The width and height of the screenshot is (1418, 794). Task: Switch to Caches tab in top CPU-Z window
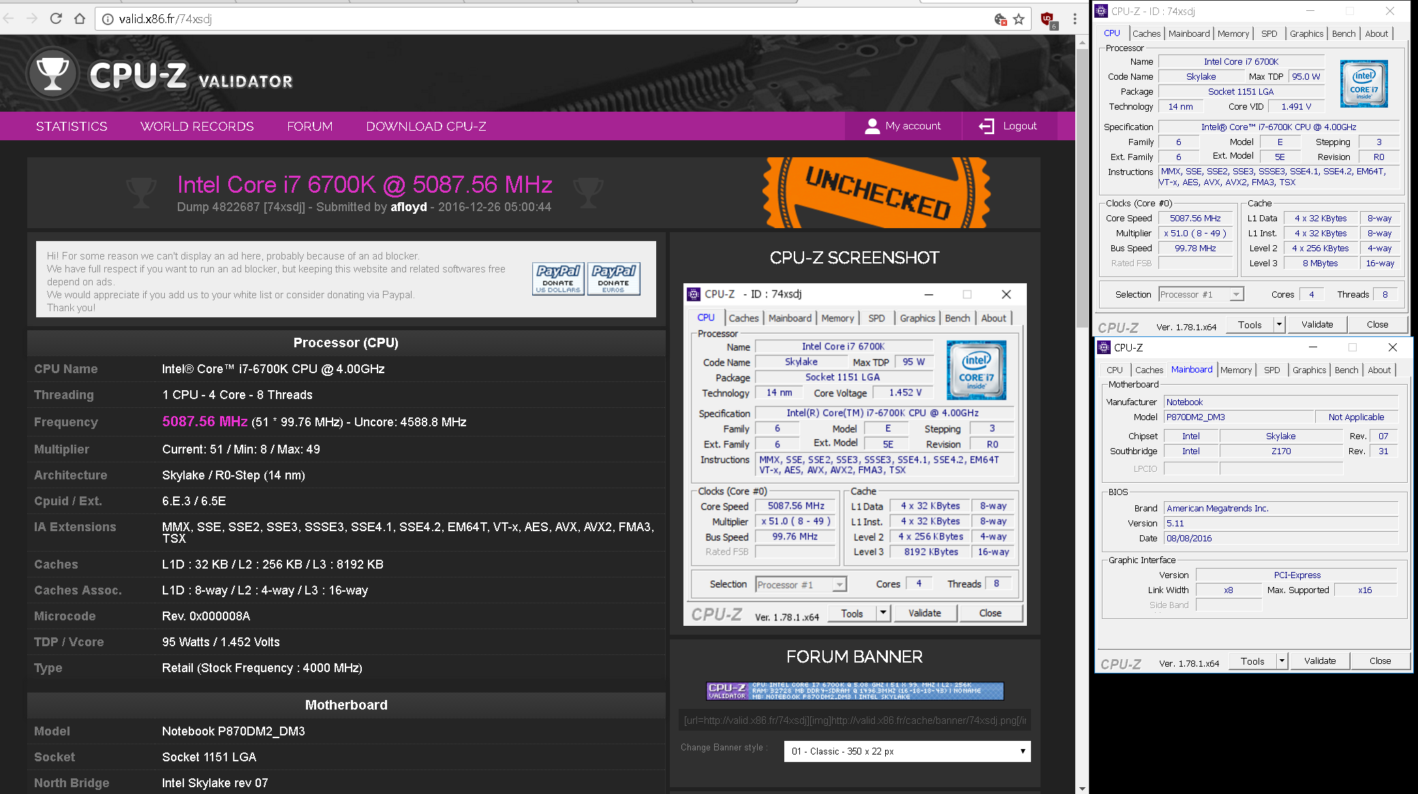[x=1146, y=33]
